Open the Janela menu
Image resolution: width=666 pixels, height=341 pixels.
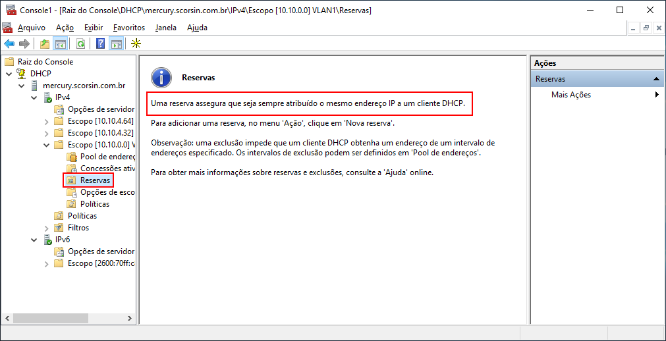[166, 28]
